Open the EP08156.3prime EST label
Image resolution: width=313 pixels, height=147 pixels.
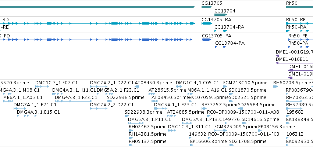277,127
